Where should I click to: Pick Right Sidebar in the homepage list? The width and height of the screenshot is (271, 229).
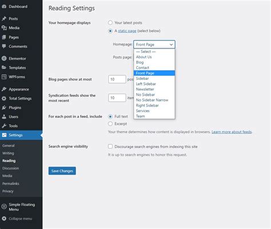pyautogui.click(x=154, y=105)
